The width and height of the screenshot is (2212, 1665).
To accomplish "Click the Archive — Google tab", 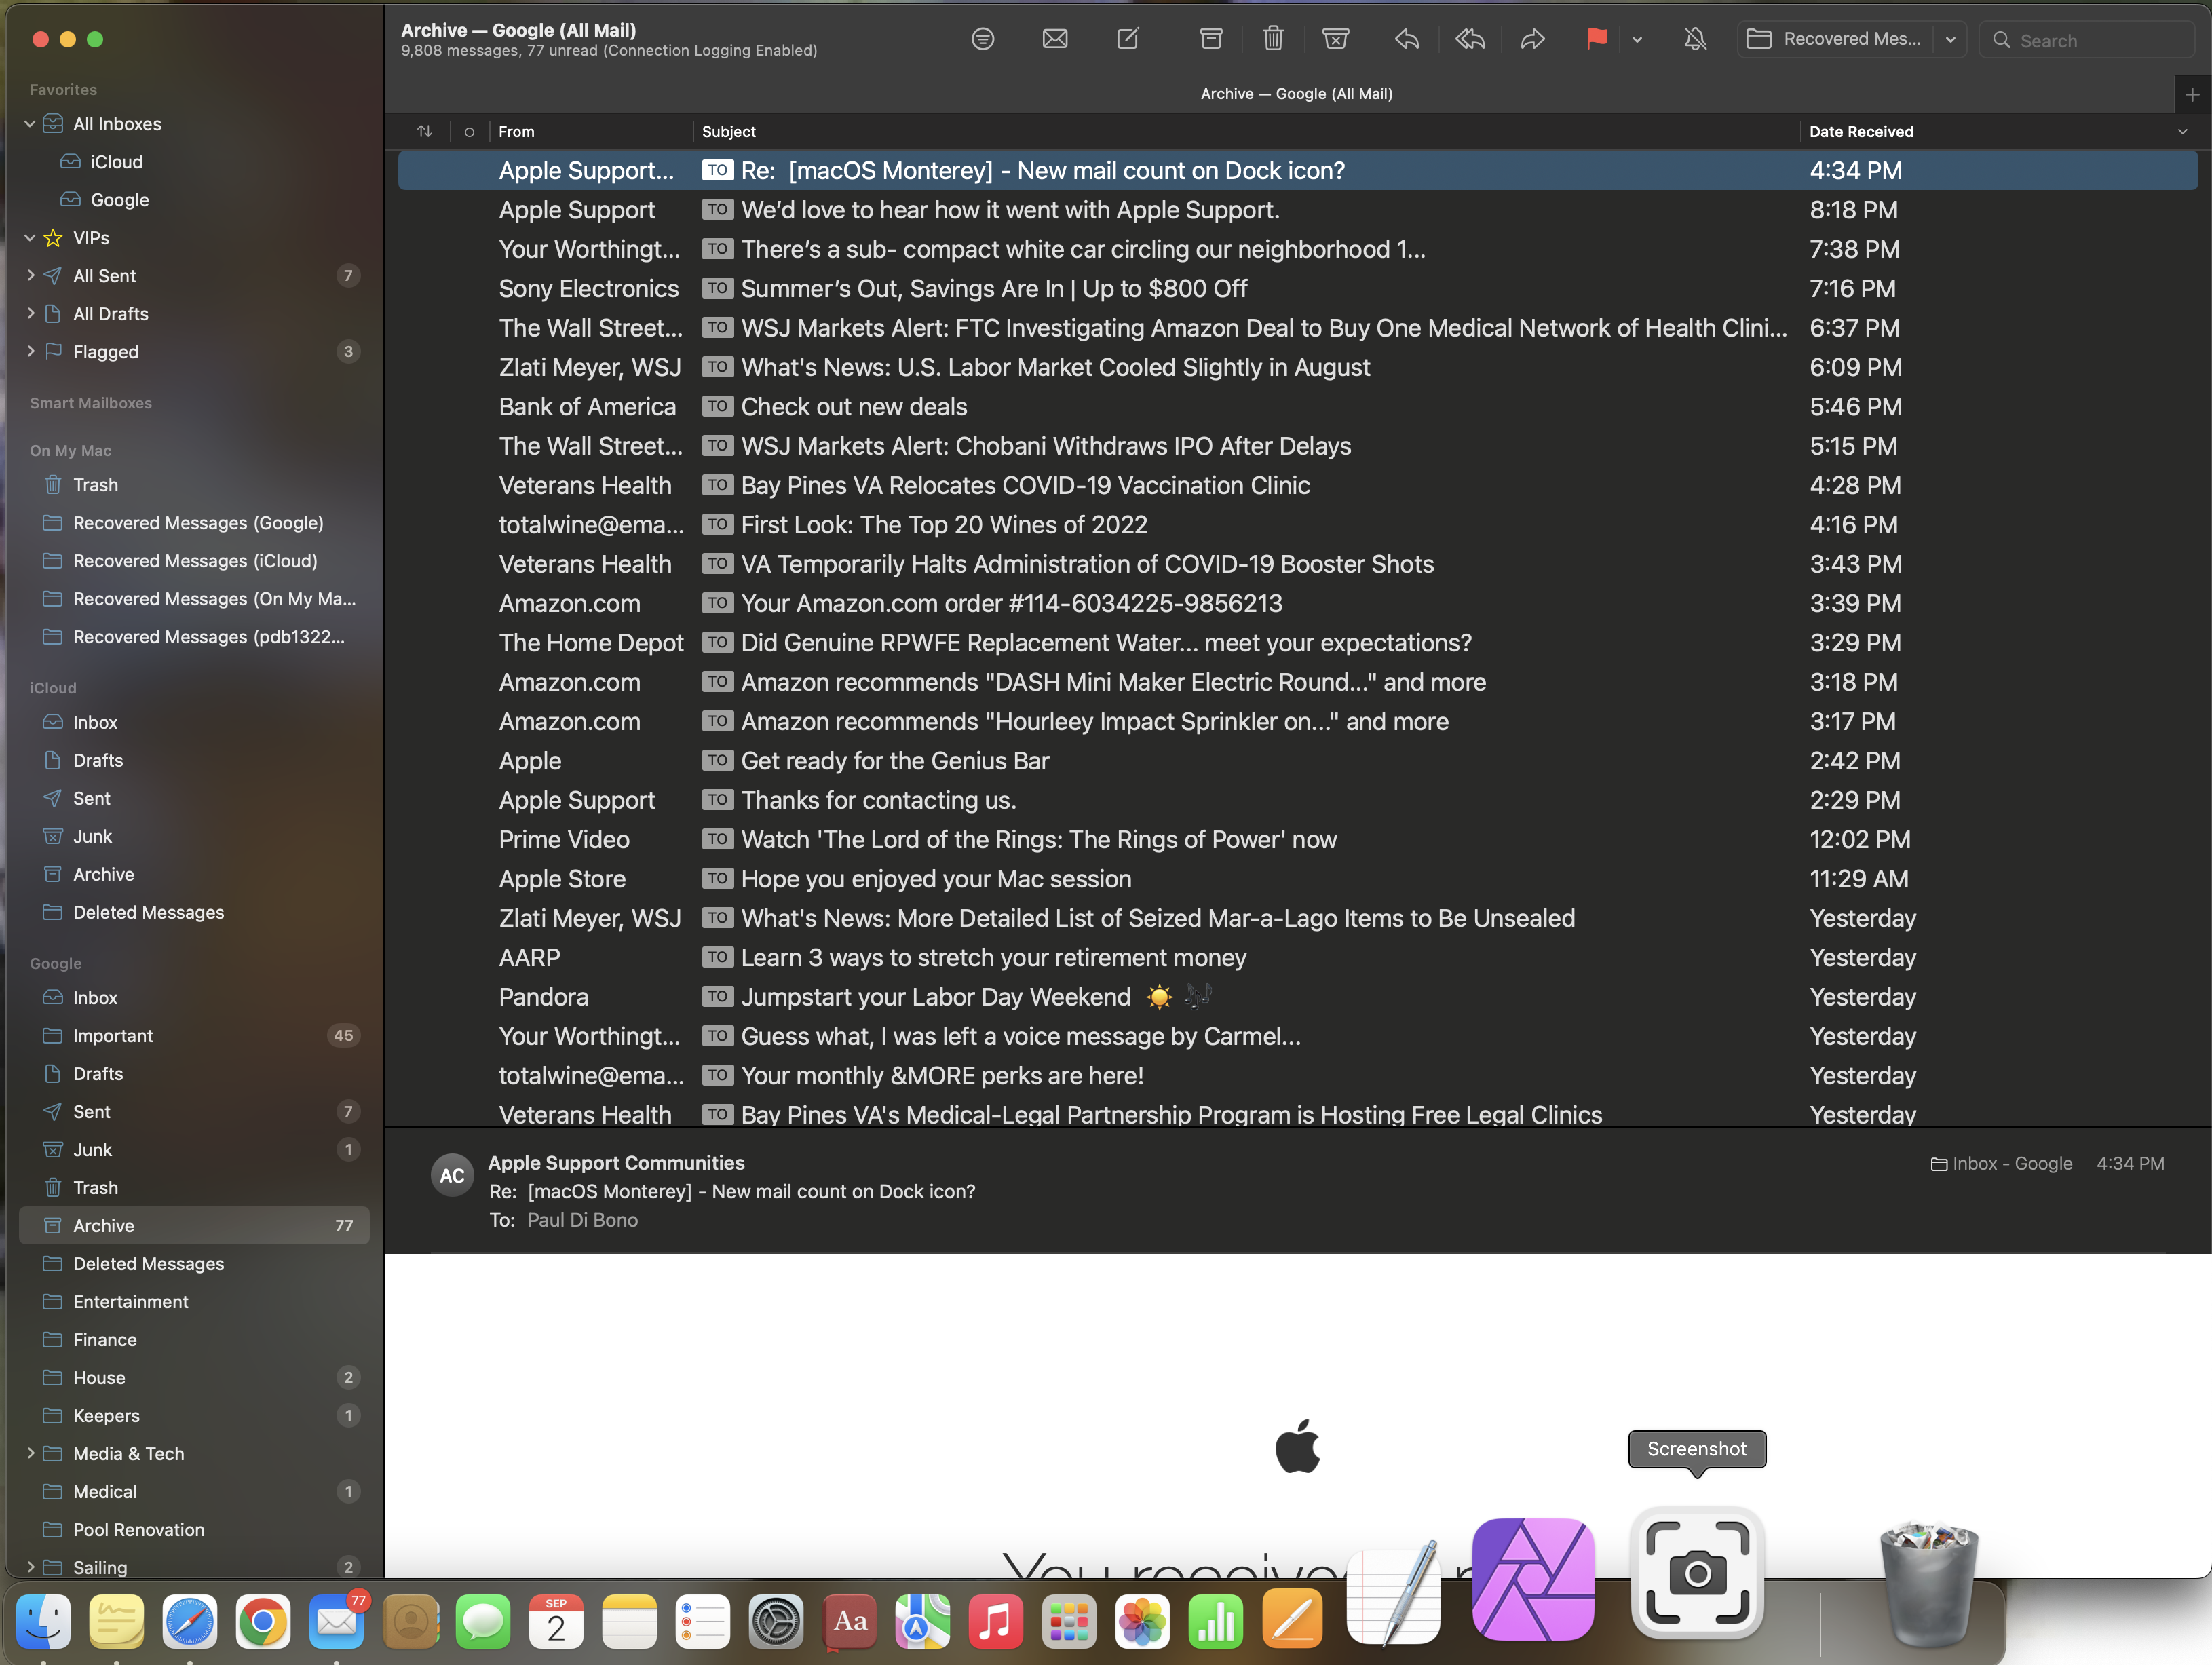I will tap(1295, 94).
